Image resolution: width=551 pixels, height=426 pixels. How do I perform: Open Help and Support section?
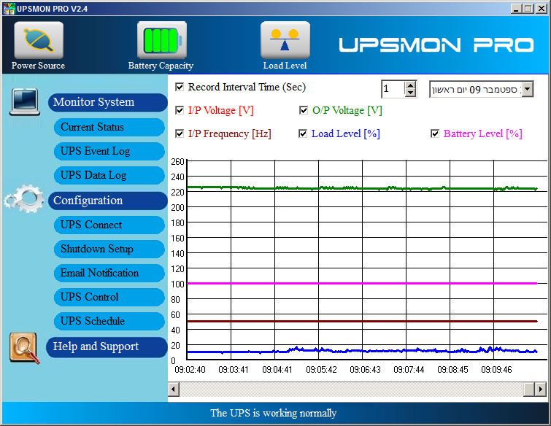click(x=107, y=347)
